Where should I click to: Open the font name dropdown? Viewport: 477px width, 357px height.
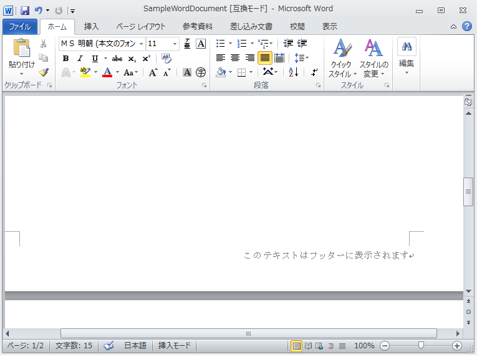pyautogui.click(x=142, y=44)
